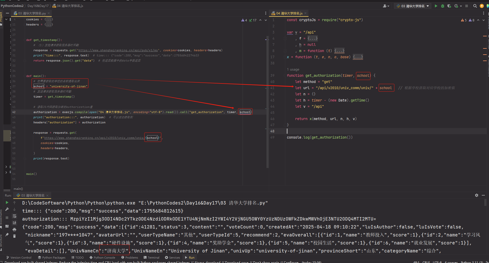Collapse the main function fold marker on line 35

click(x=25, y=76)
